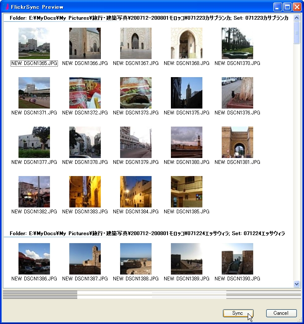The height and width of the screenshot is (324, 304).
Task: Click the 'NEW: DSCN1373.JPG' label
Action: tap(136, 113)
